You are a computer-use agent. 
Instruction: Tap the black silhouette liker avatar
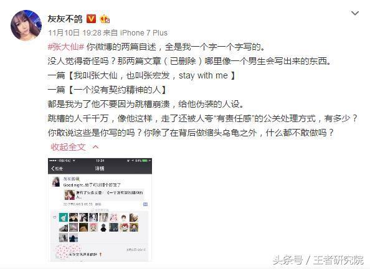[103, 228]
